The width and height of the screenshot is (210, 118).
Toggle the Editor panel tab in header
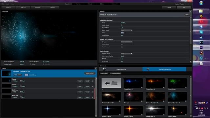[x=102, y=4]
